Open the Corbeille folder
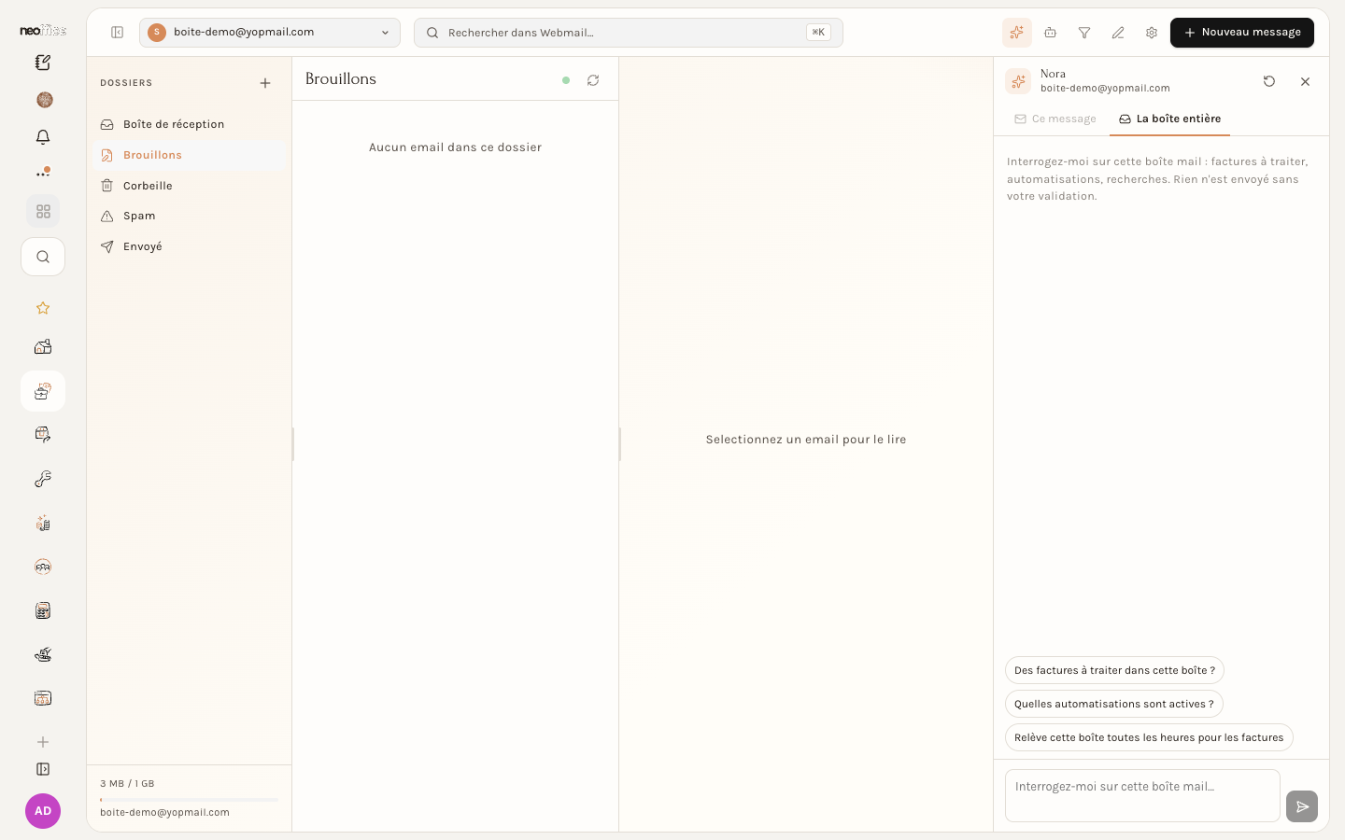 pyautogui.click(x=190, y=186)
